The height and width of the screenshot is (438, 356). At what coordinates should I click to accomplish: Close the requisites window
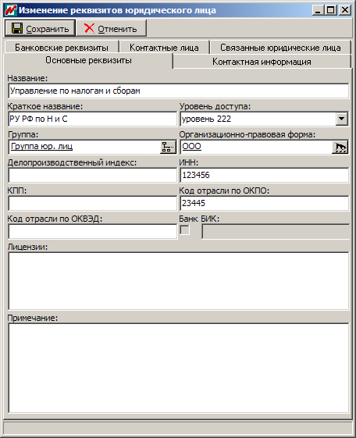coord(345,10)
